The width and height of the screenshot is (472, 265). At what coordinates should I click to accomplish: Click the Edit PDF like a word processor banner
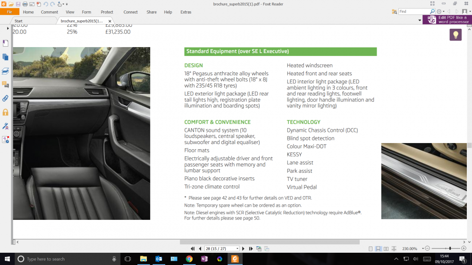447,19
